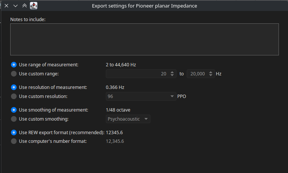This screenshot has height=173, width=288.
Task: Select Use custom smoothing option
Action: click(x=14, y=119)
